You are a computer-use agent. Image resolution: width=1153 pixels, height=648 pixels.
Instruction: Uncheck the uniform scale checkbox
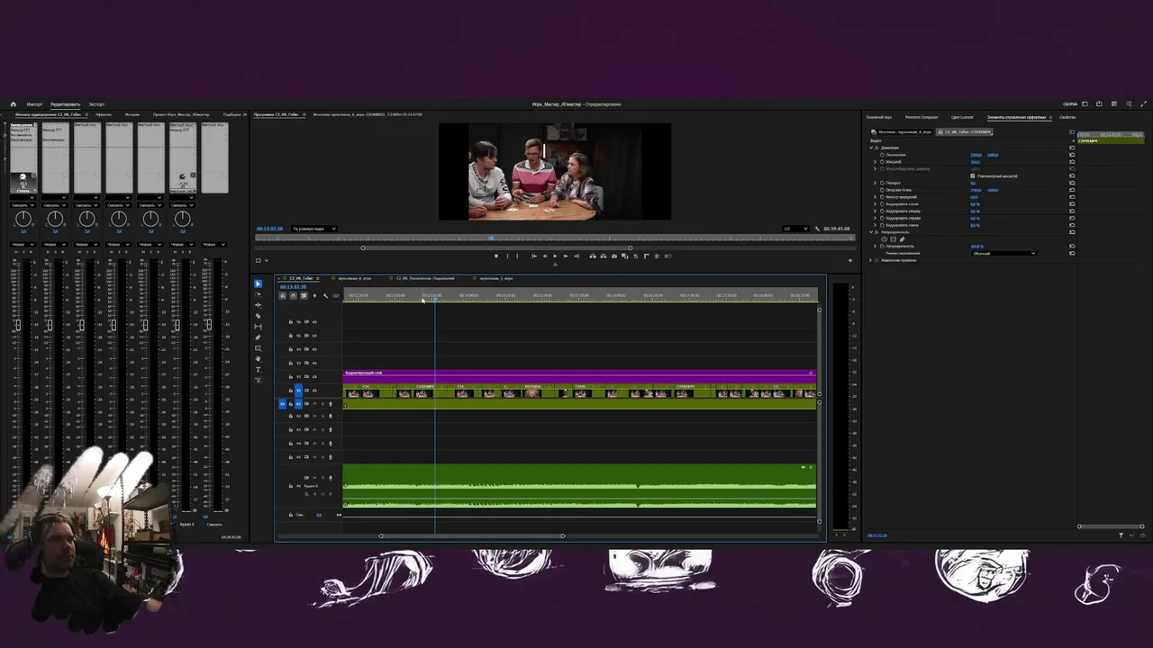click(x=972, y=175)
